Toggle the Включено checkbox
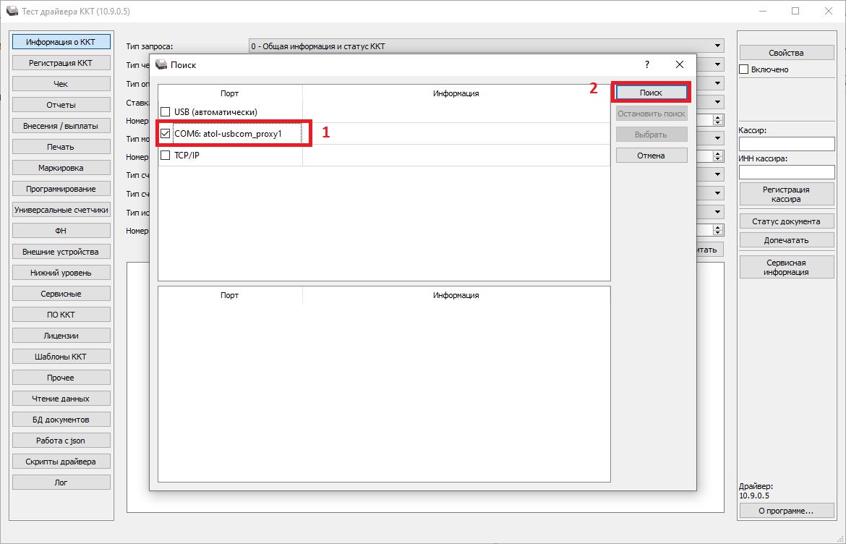Viewport: 846px width, 544px height. click(743, 69)
